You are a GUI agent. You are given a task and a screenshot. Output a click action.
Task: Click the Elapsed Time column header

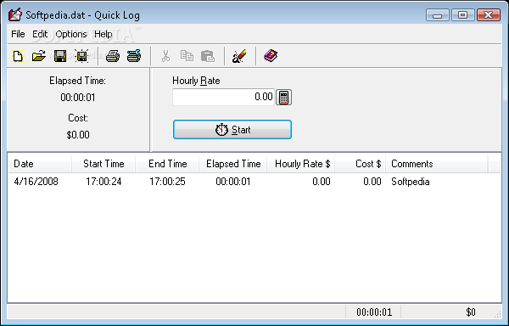coord(233,164)
